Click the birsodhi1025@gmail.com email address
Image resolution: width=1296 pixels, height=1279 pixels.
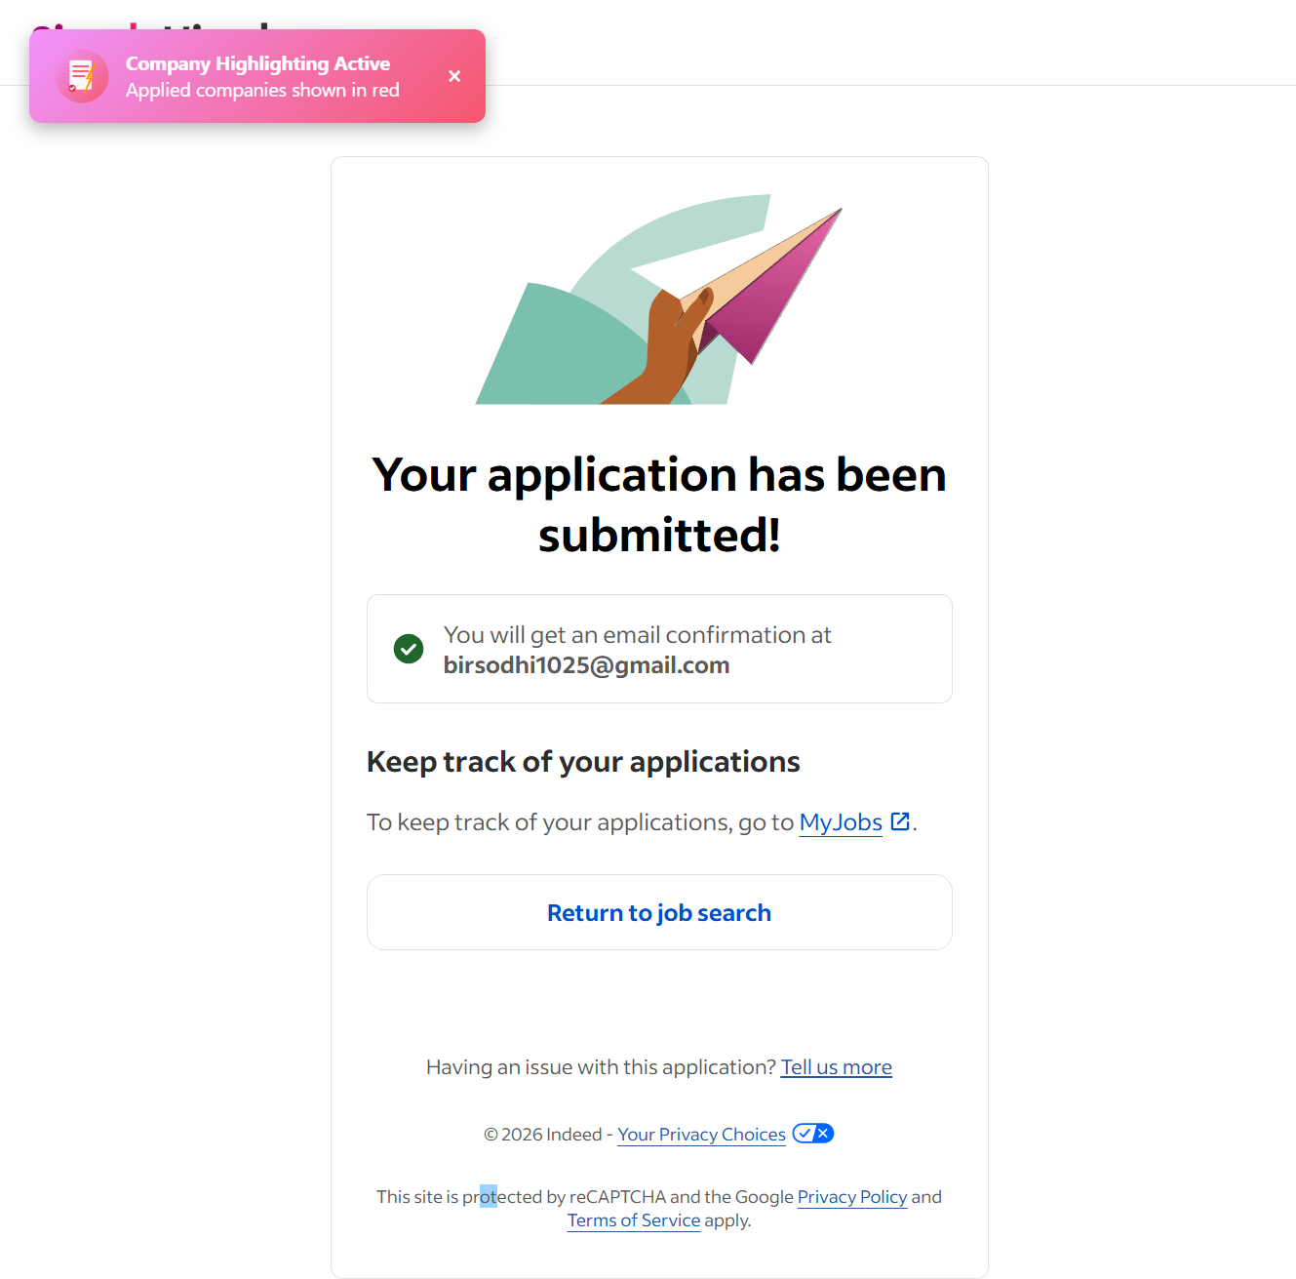(x=586, y=665)
